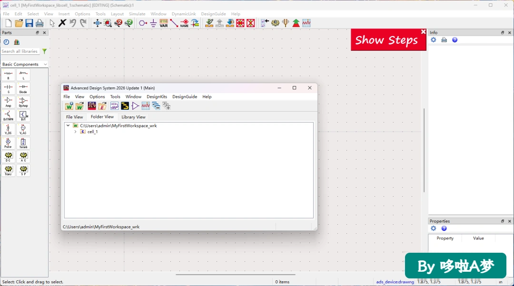
Task: Click Insert Pin icon in schematic toolbar
Action: [143, 23]
